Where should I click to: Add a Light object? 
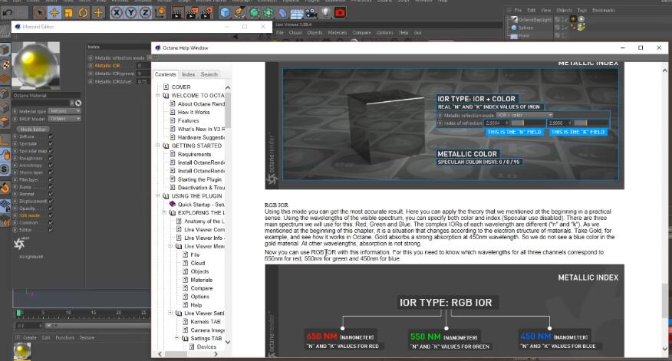326,13
